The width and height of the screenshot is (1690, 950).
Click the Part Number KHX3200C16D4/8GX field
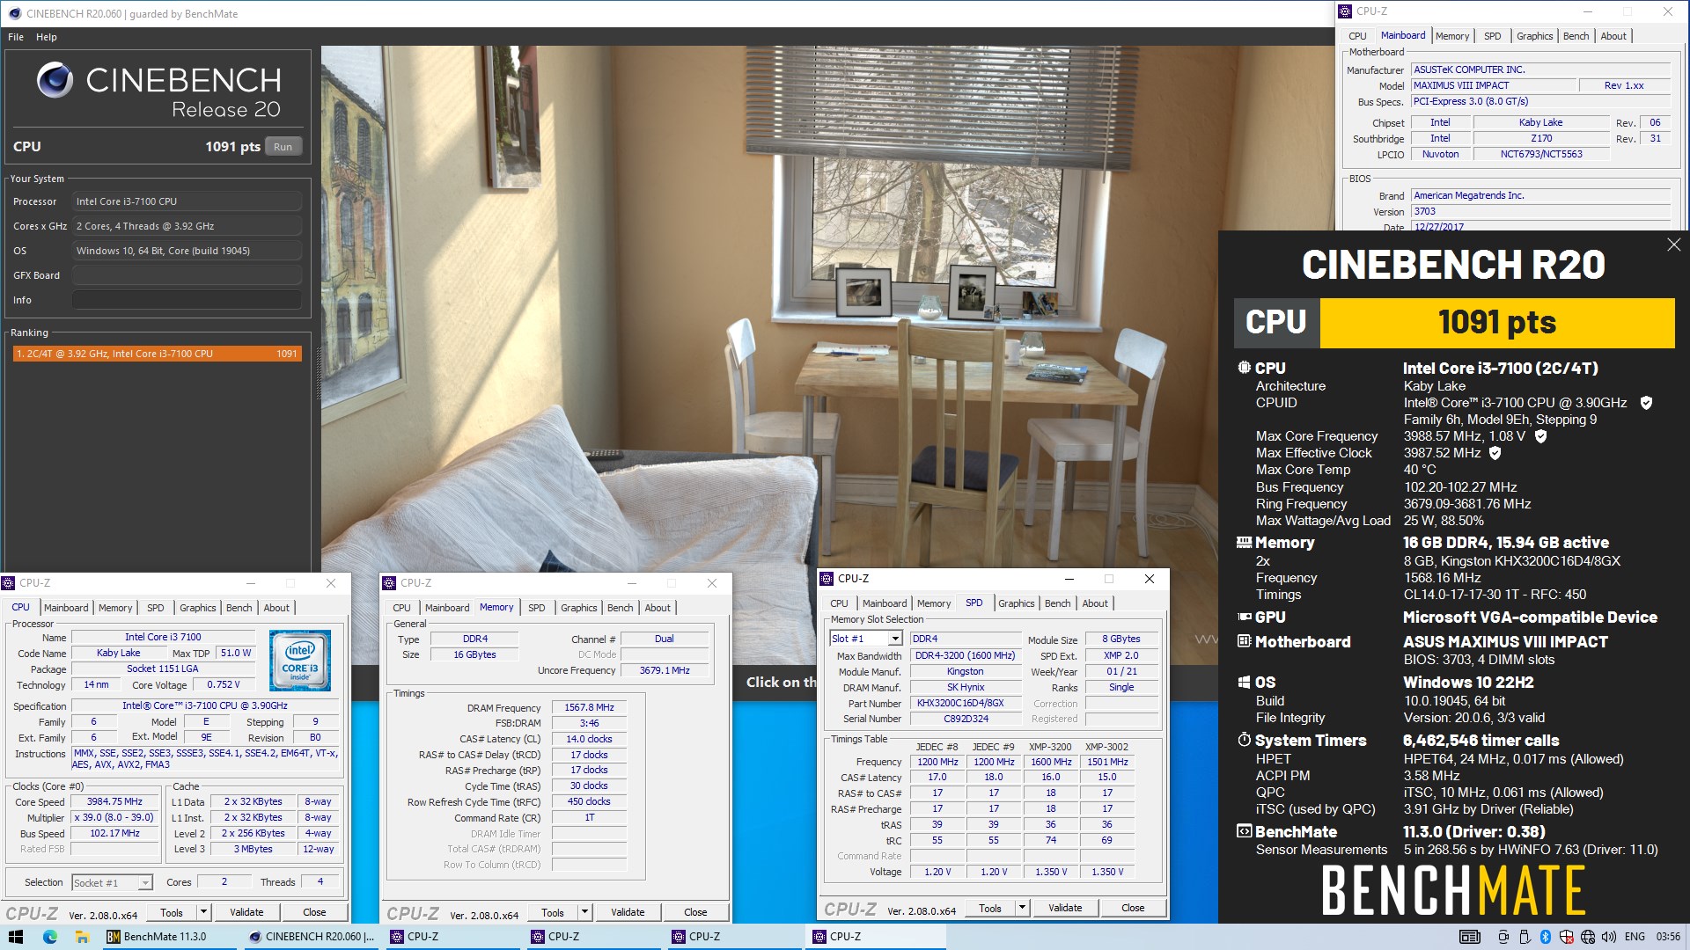pyautogui.click(x=966, y=704)
